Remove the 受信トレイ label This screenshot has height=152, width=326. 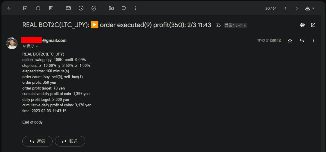coord(245,26)
